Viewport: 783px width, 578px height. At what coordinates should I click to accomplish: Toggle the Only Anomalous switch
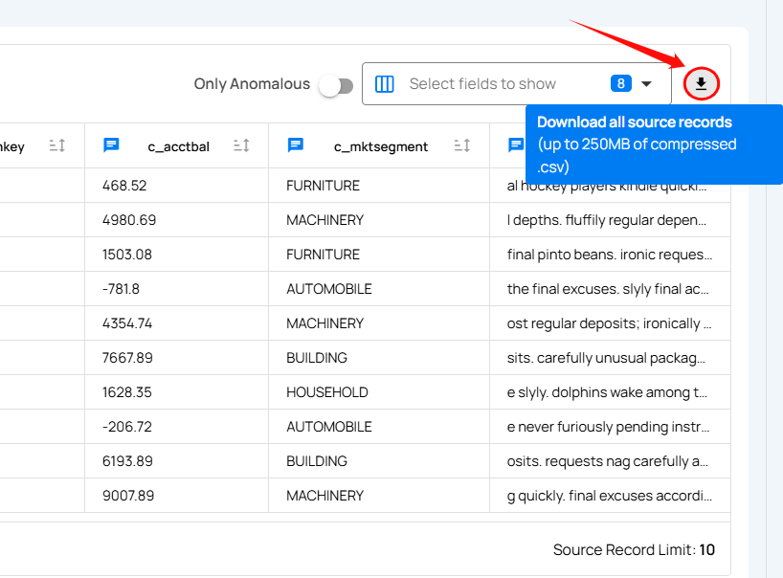[337, 86]
